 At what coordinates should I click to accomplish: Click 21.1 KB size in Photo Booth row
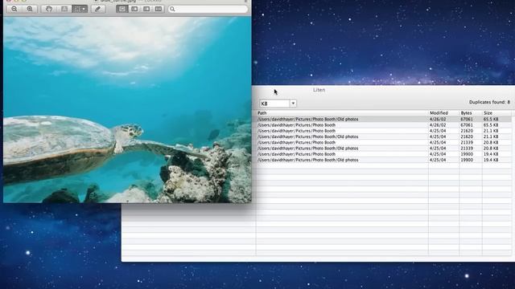tap(491, 131)
